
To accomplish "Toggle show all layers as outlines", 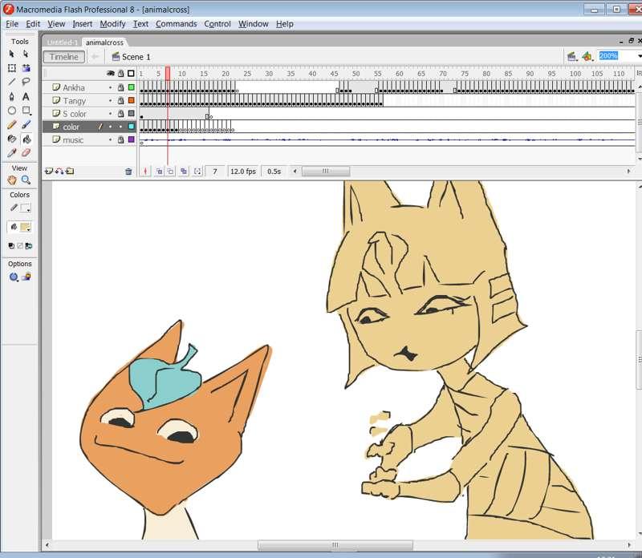I will pyautogui.click(x=131, y=74).
